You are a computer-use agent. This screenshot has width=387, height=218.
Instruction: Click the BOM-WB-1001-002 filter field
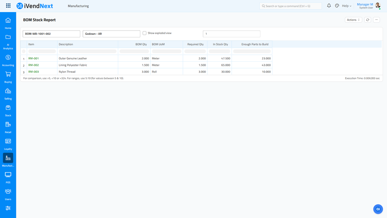tap(51, 34)
